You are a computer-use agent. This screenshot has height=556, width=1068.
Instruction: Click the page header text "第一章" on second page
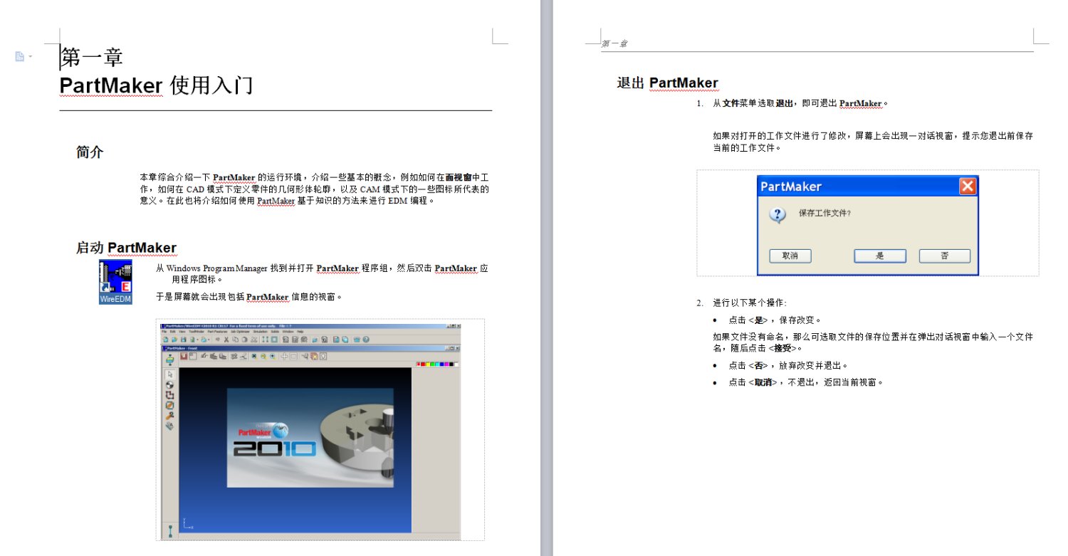[614, 43]
